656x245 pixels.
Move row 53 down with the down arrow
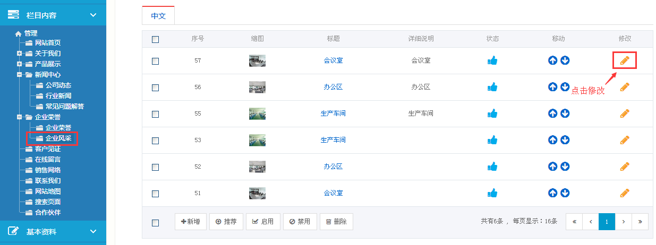coord(565,140)
